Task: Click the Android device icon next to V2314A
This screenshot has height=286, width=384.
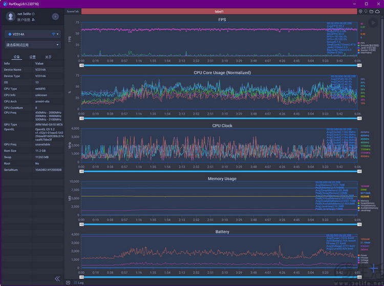Action: tap(10, 34)
